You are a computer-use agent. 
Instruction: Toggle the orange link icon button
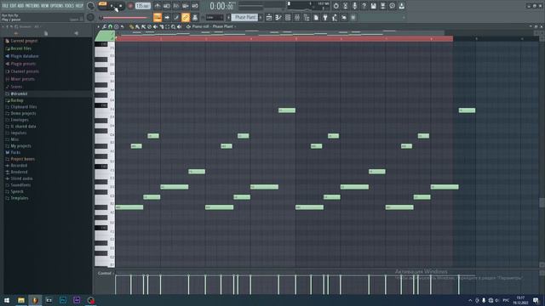point(186,17)
